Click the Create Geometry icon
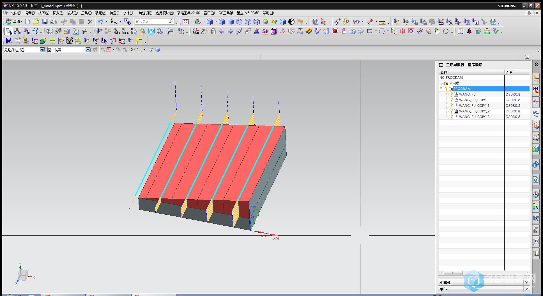This screenshot has height=296, width=543. pos(67,31)
